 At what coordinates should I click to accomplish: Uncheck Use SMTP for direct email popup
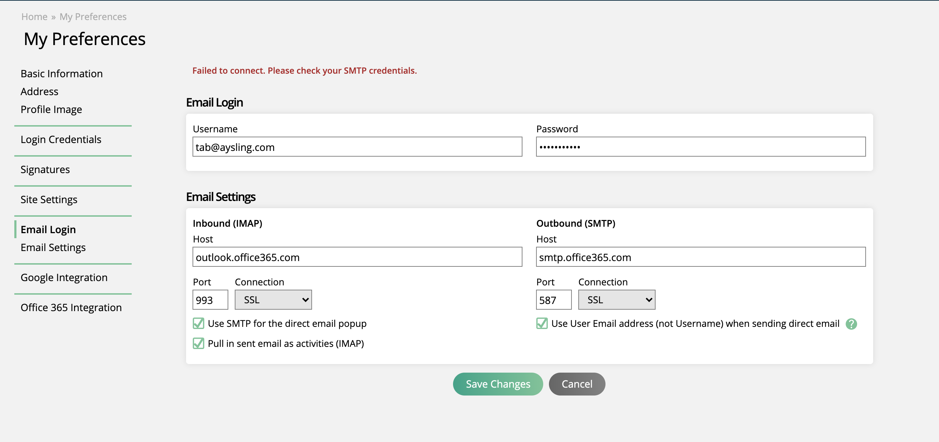point(198,323)
